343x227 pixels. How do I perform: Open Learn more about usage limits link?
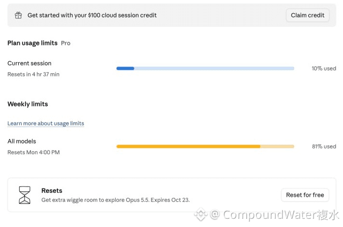pyautogui.click(x=46, y=123)
